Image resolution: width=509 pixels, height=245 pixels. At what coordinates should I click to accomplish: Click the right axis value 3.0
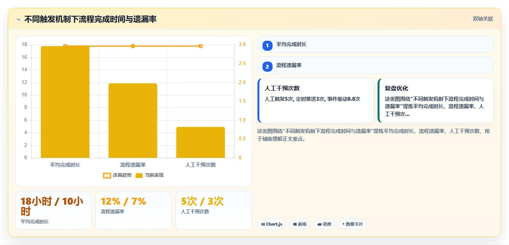(x=242, y=45)
